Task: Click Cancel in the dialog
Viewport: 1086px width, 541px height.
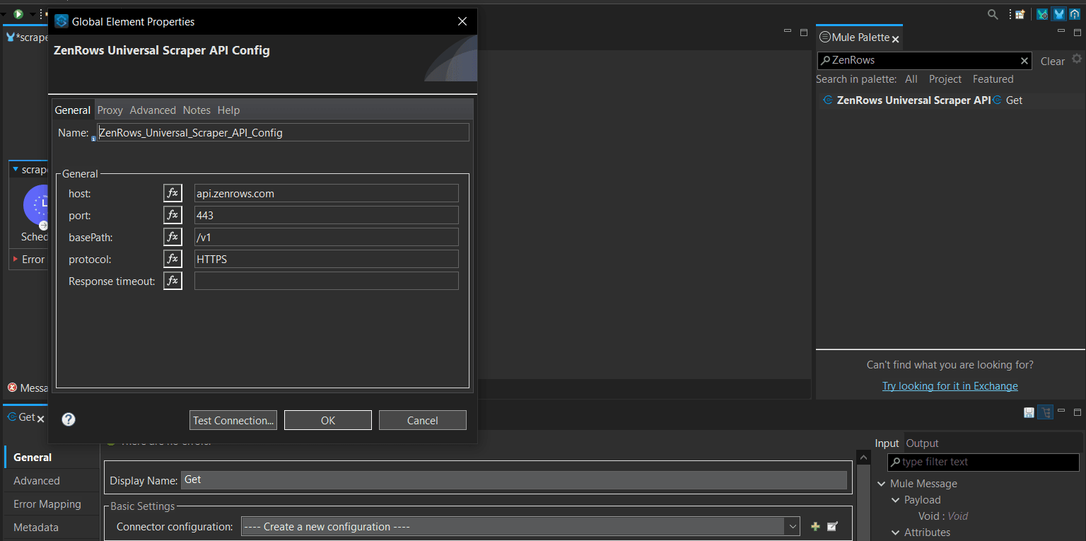Action: (423, 420)
